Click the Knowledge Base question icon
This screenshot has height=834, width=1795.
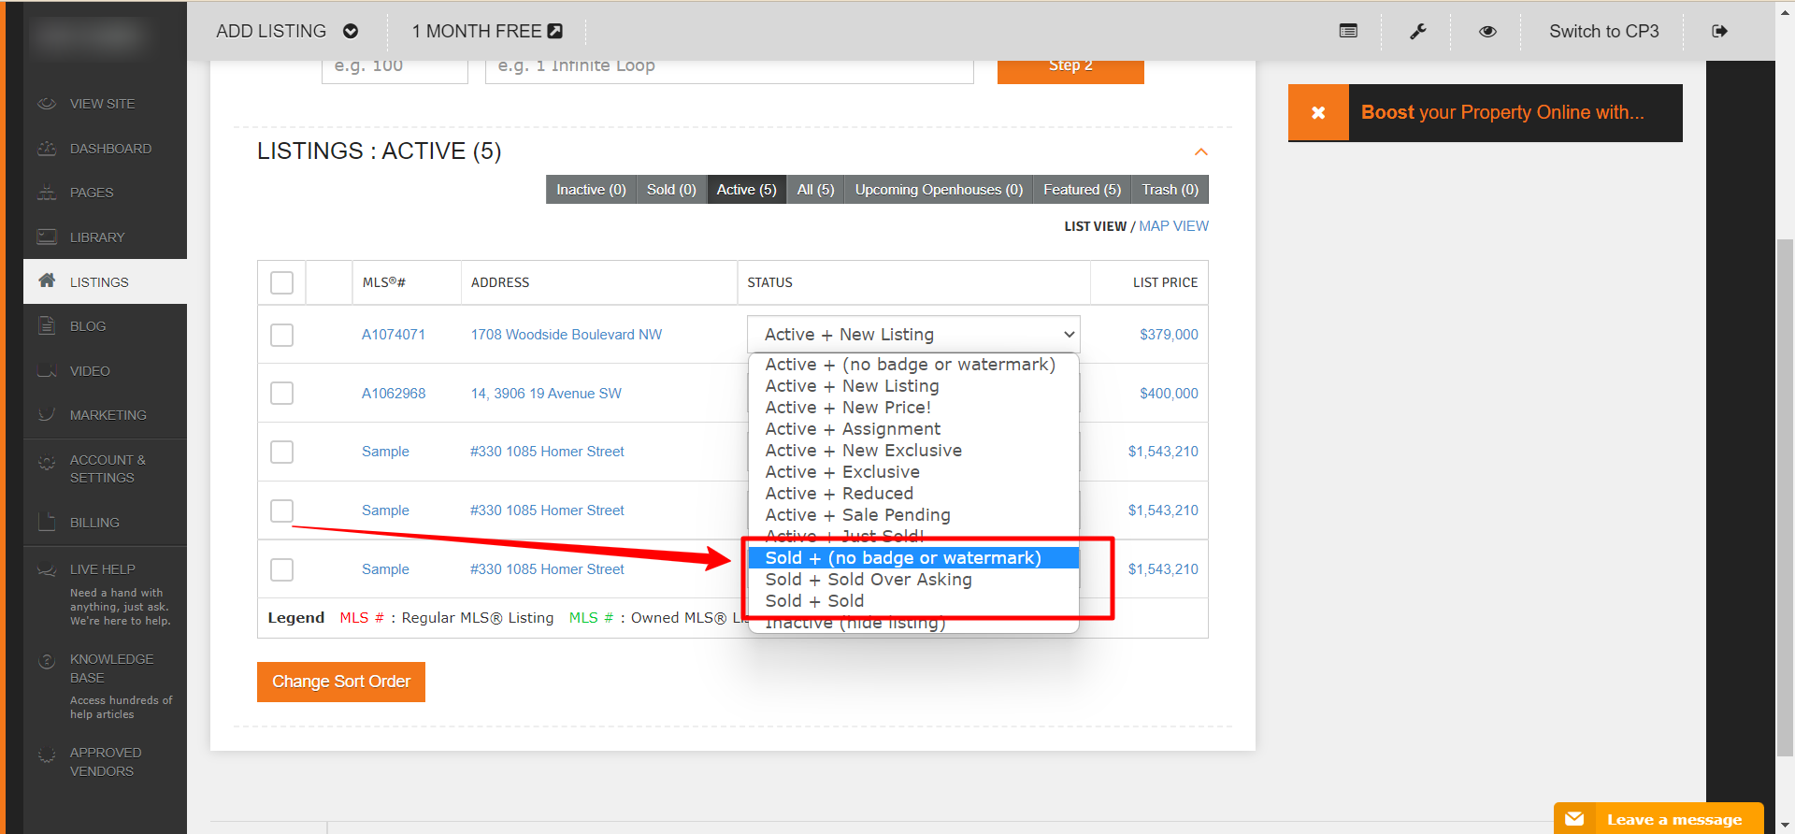(47, 661)
